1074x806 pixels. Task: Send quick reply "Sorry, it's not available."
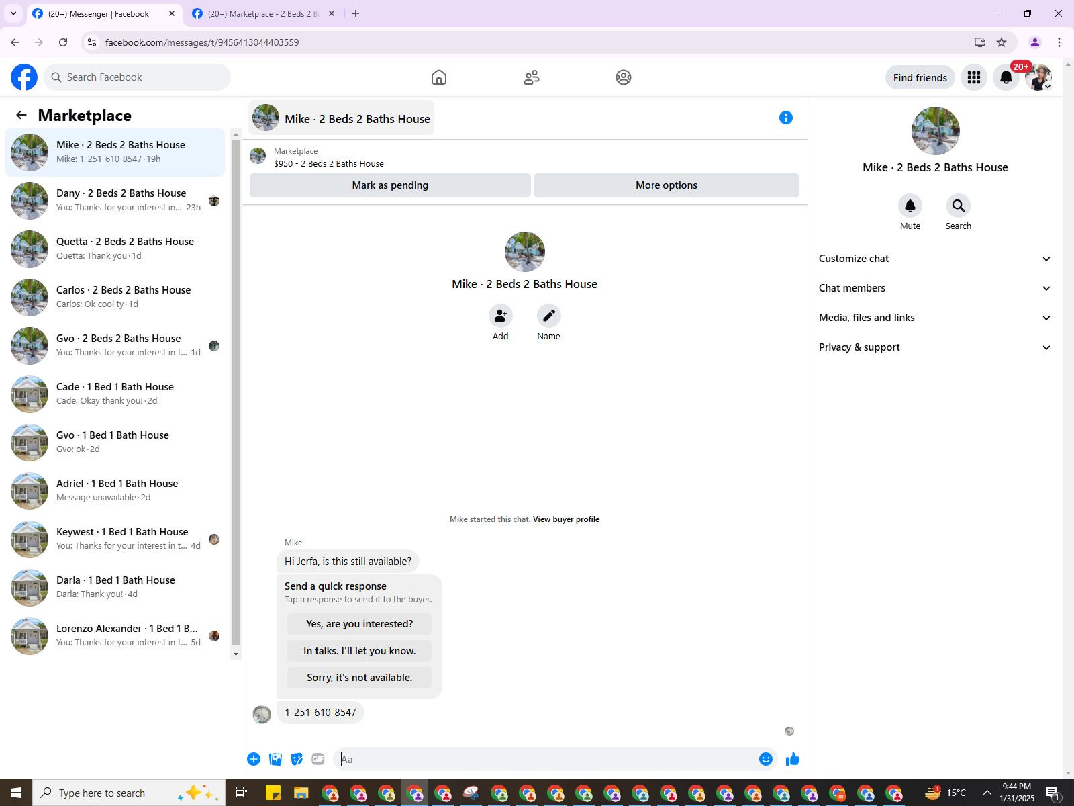coord(360,678)
